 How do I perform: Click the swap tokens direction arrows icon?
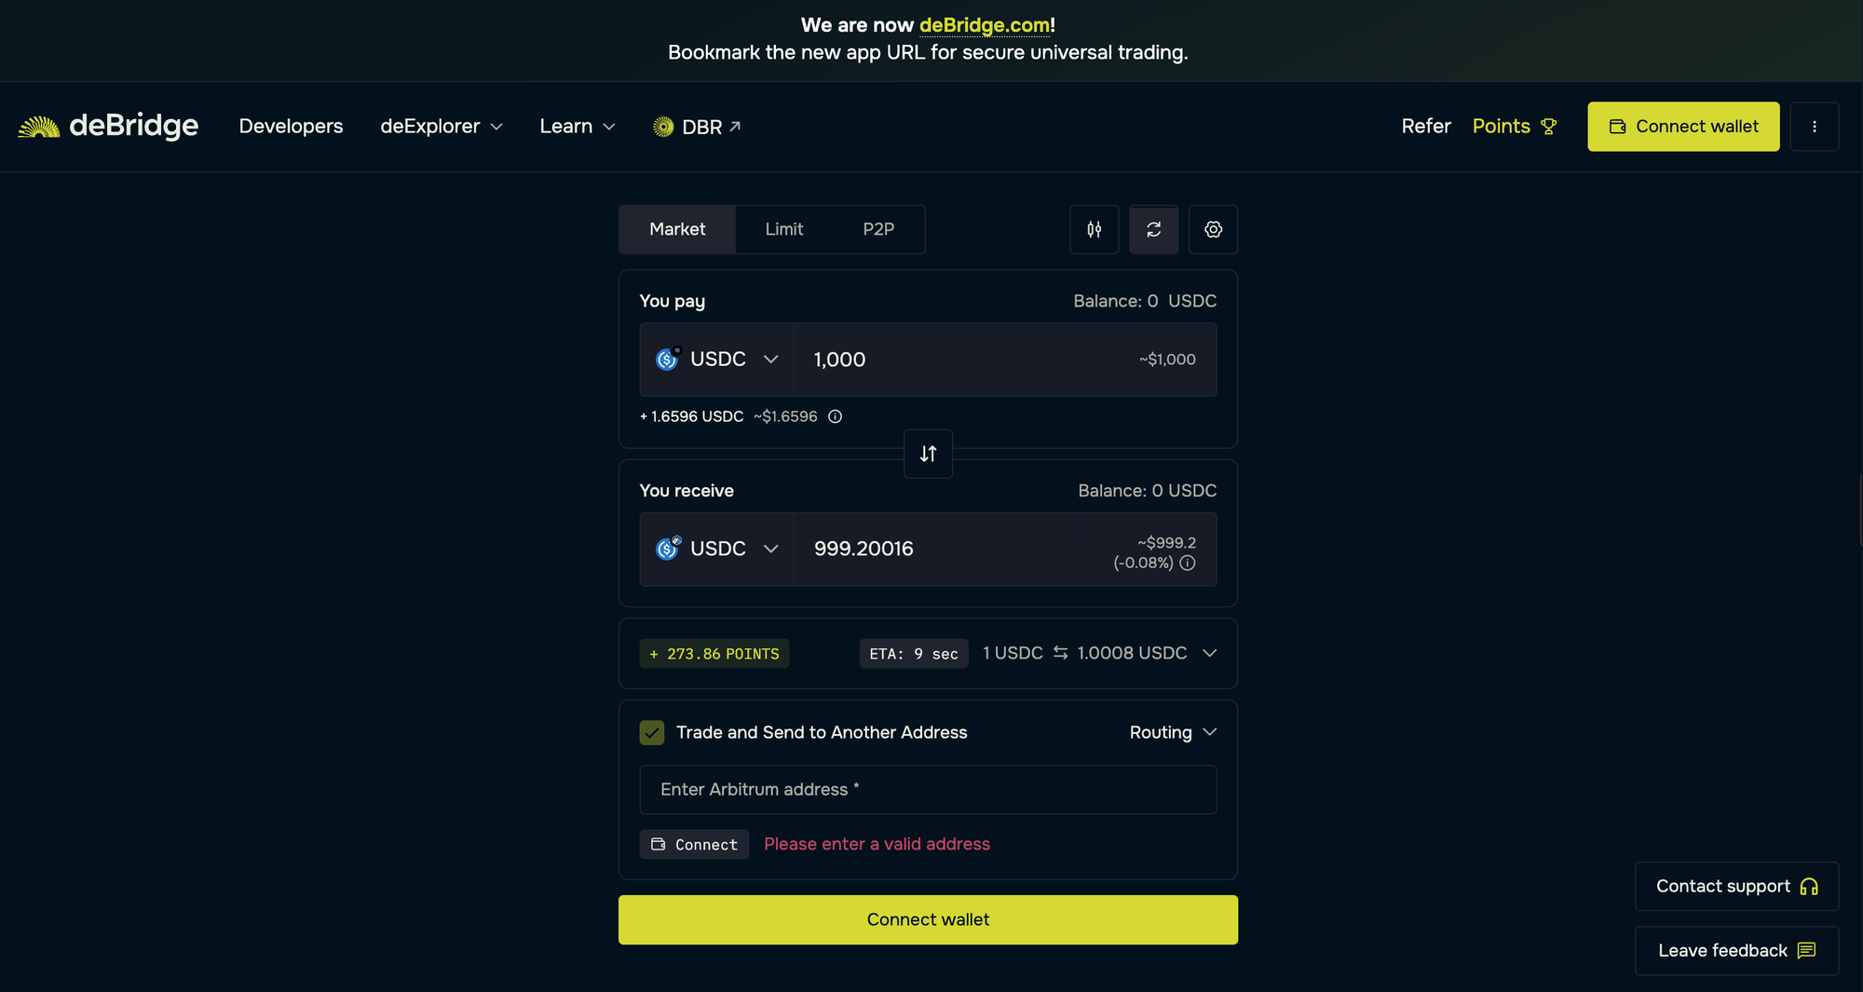click(928, 454)
